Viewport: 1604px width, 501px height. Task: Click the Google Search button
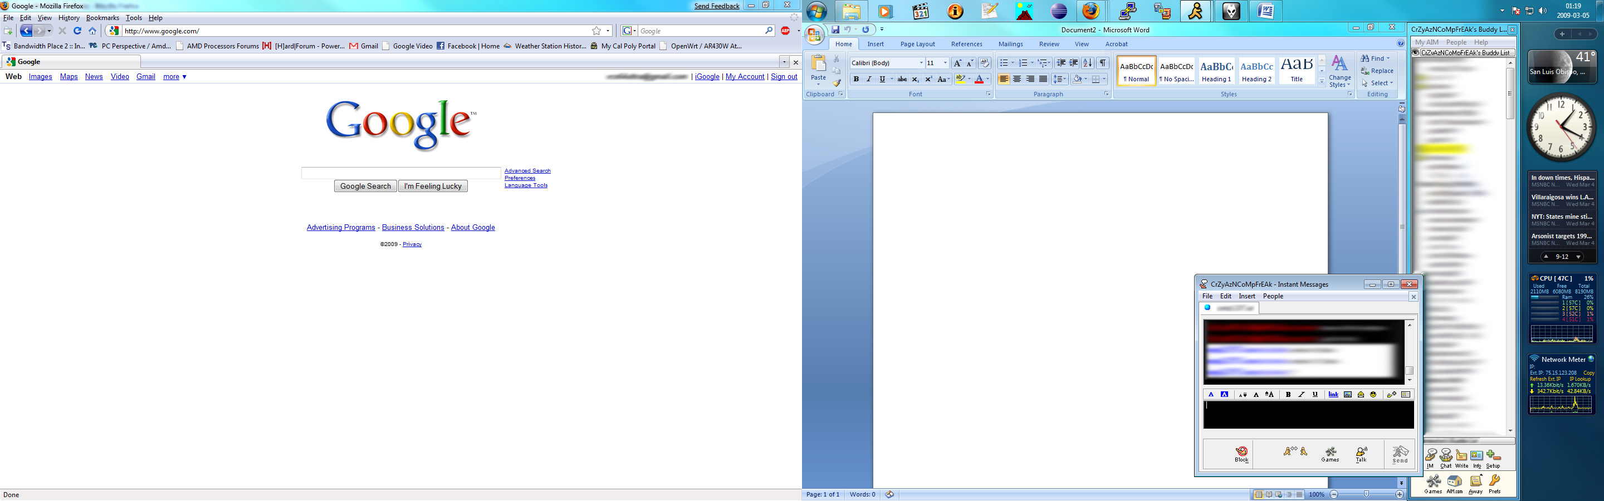(365, 186)
